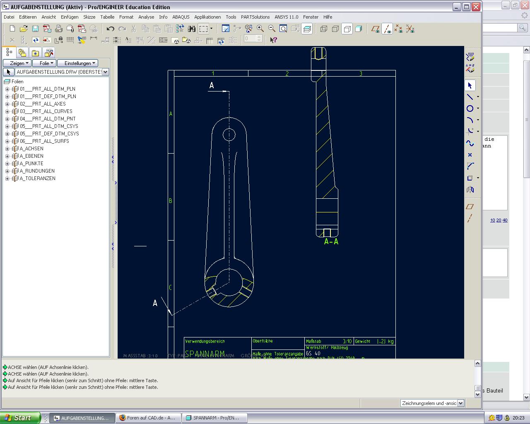Select the Mirror sketch tool
This screenshot has height=424, width=530.
470,189
